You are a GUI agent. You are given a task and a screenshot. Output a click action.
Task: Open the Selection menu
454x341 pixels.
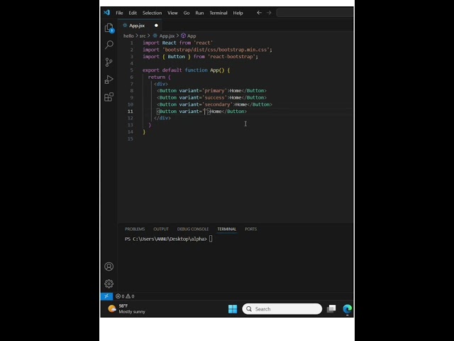click(152, 13)
